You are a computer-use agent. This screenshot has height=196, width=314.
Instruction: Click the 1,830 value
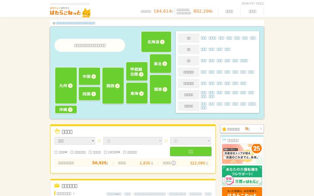point(145,163)
